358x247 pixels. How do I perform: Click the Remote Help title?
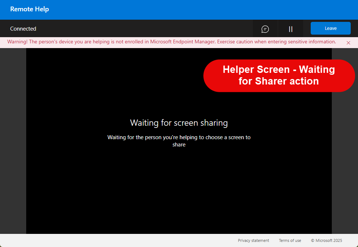(29, 9)
